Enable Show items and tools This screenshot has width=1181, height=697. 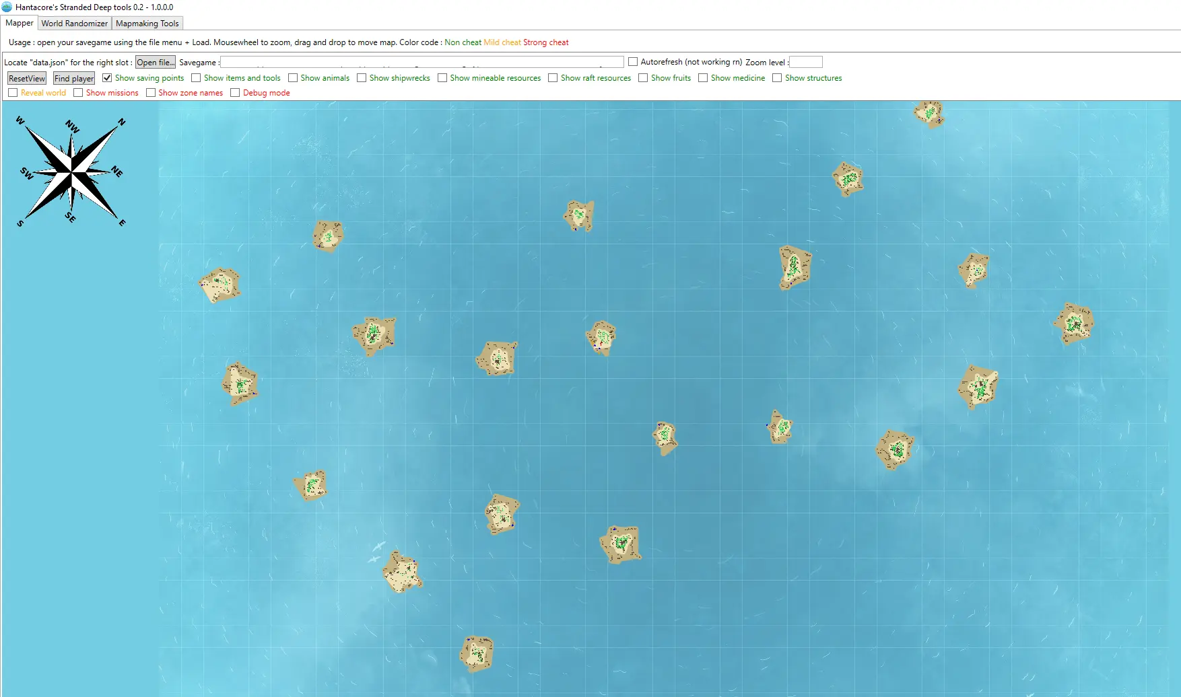(x=196, y=78)
